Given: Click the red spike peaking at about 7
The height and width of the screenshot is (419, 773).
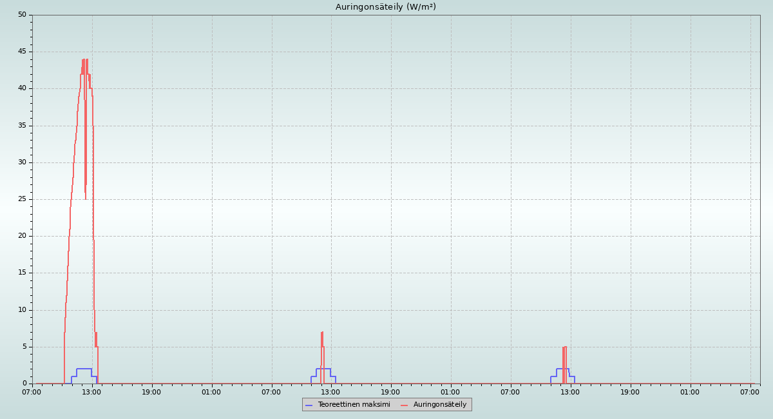Looking at the screenshot, I should 322,333.
